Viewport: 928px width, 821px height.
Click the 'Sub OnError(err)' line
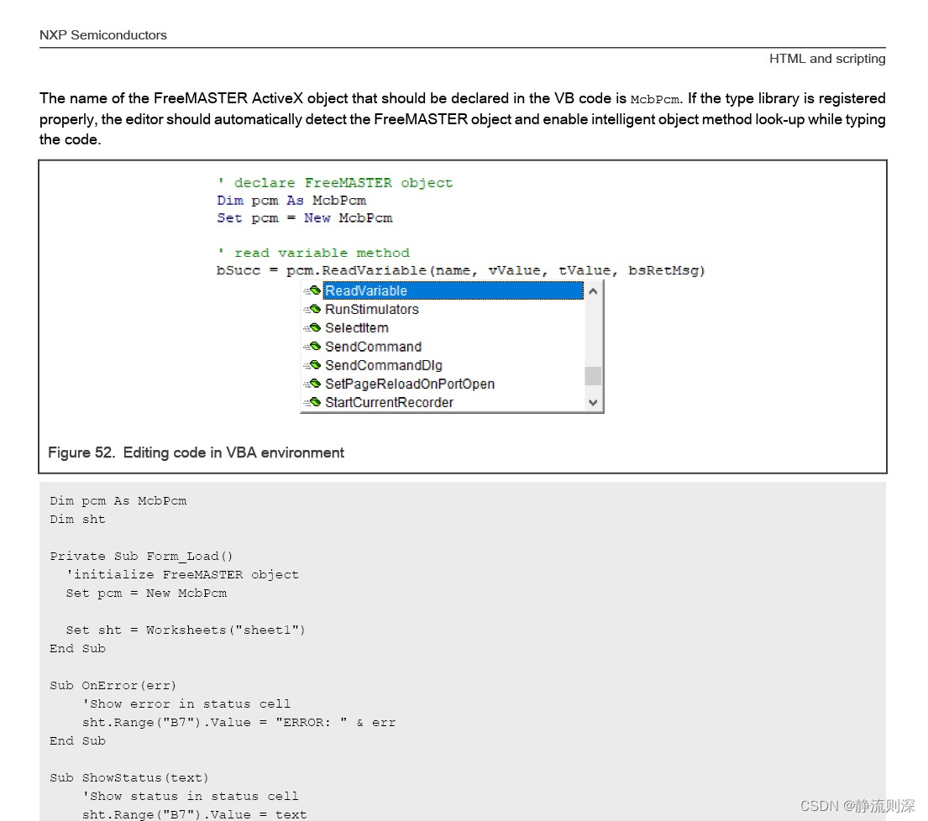coord(113,686)
